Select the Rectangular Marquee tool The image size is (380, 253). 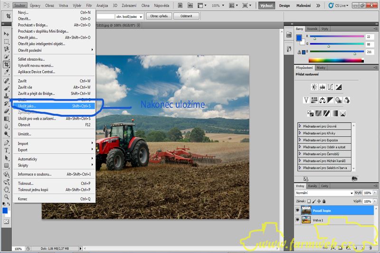(x=7, y=41)
